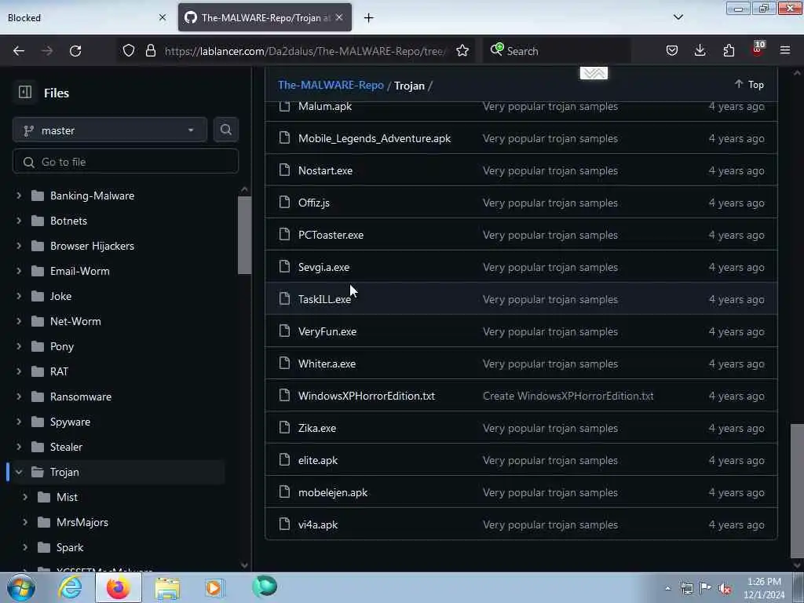Expand the Joke folder

click(x=19, y=296)
